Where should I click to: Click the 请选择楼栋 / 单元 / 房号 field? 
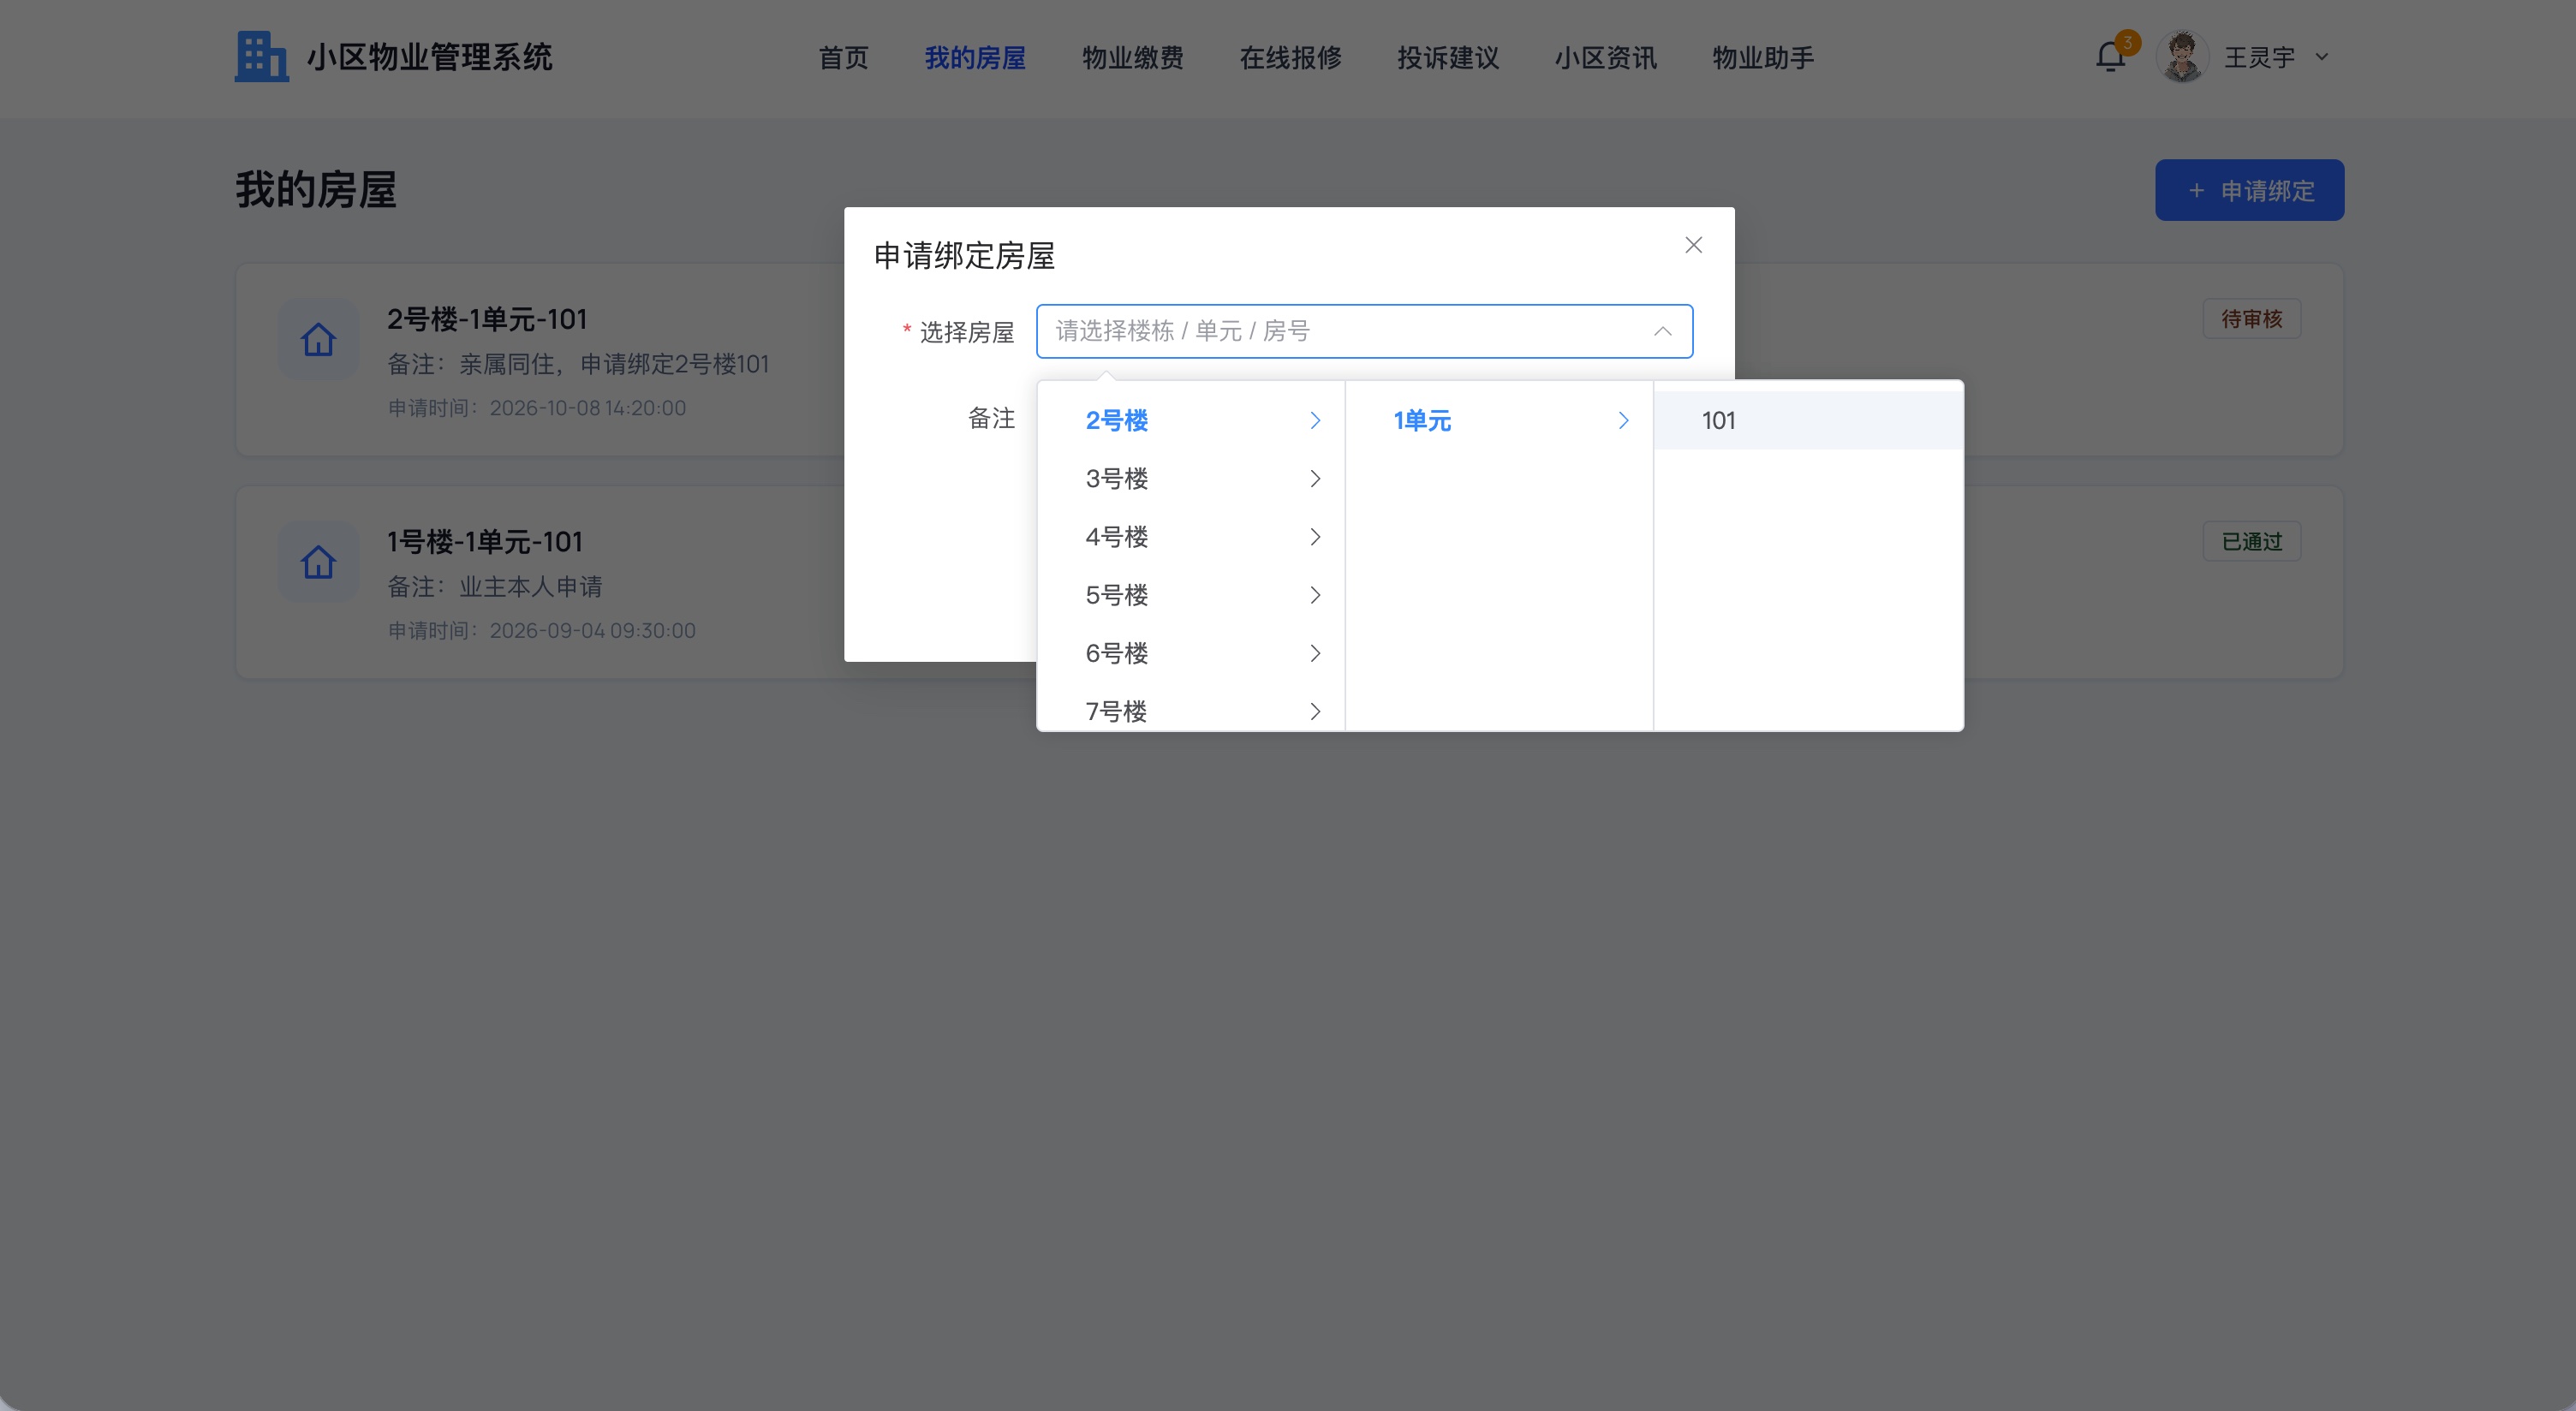point(1364,331)
